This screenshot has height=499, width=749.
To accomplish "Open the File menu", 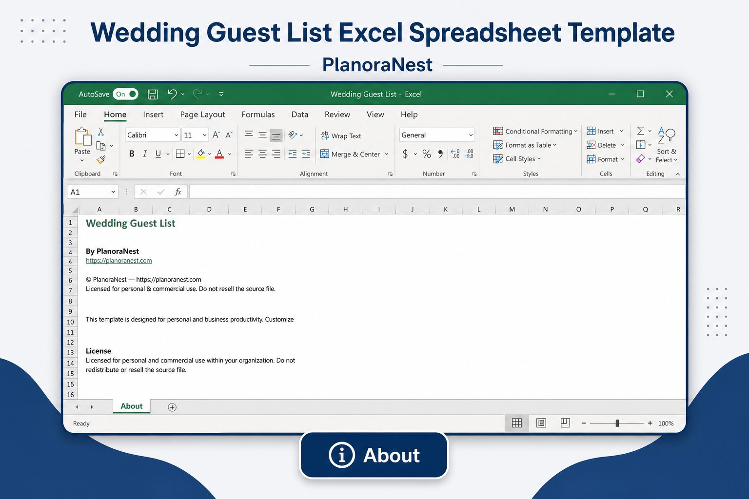I will [80, 115].
